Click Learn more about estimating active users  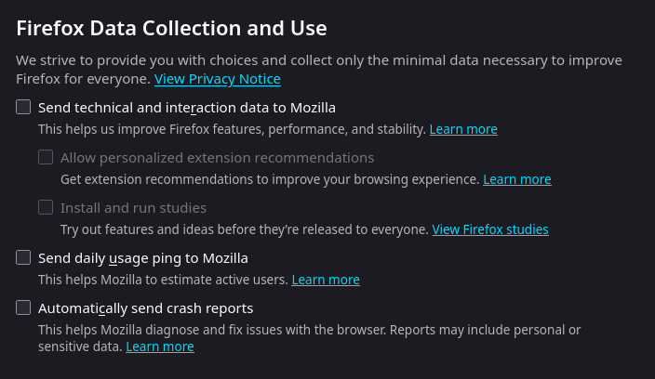pos(325,280)
